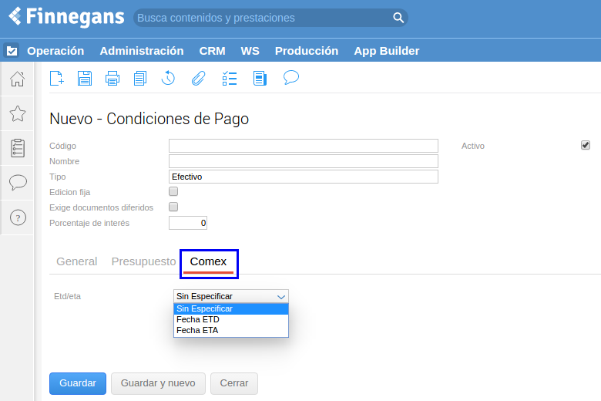This screenshot has height=401, width=601.
Task: Click the copy documents toolbar icon
Action: tap(140, 78)
